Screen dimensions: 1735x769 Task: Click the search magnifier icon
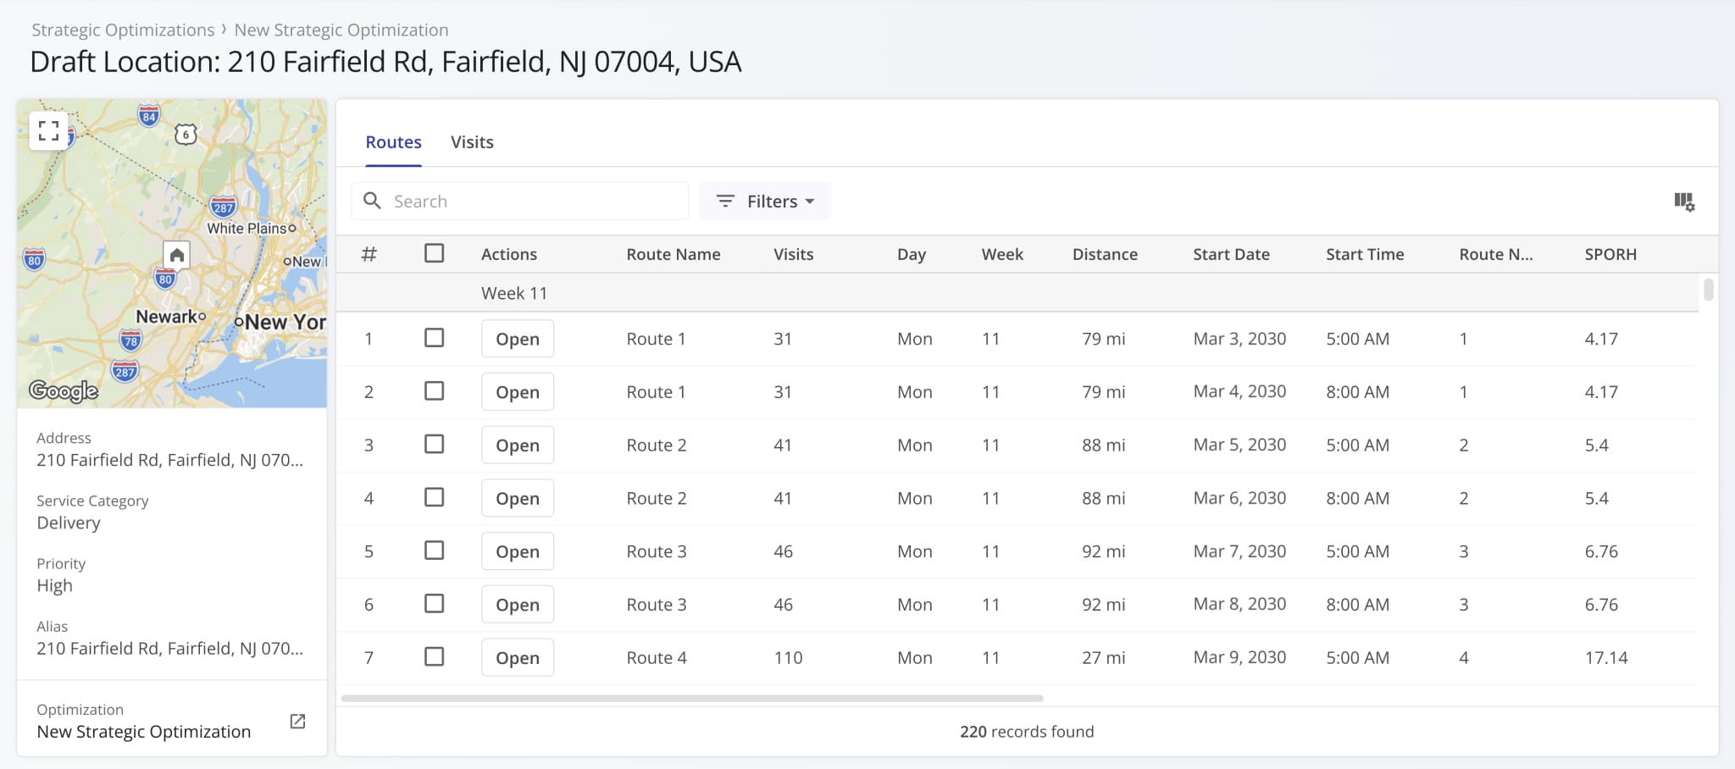click(x=373, y=201)
